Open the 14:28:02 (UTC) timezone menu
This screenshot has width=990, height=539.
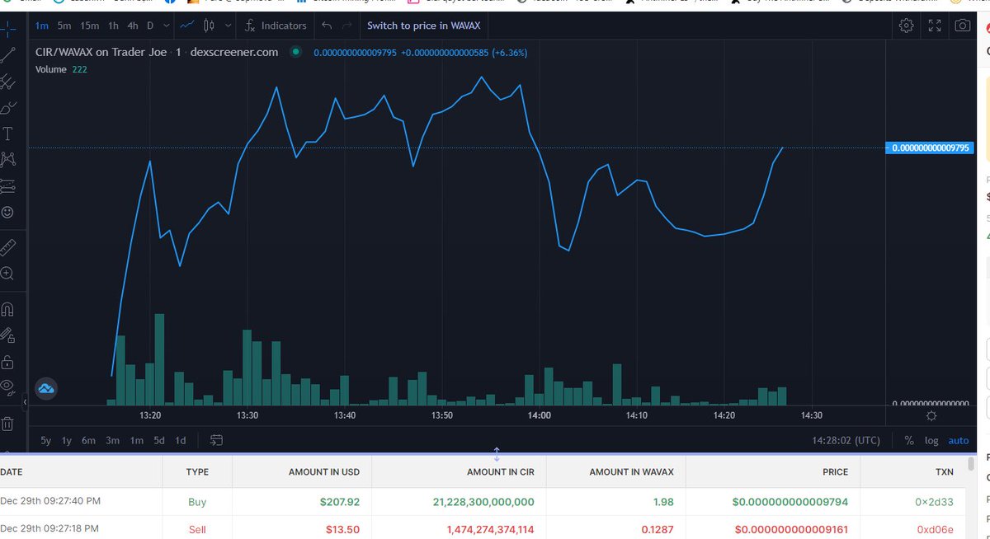tap(846, 440)
